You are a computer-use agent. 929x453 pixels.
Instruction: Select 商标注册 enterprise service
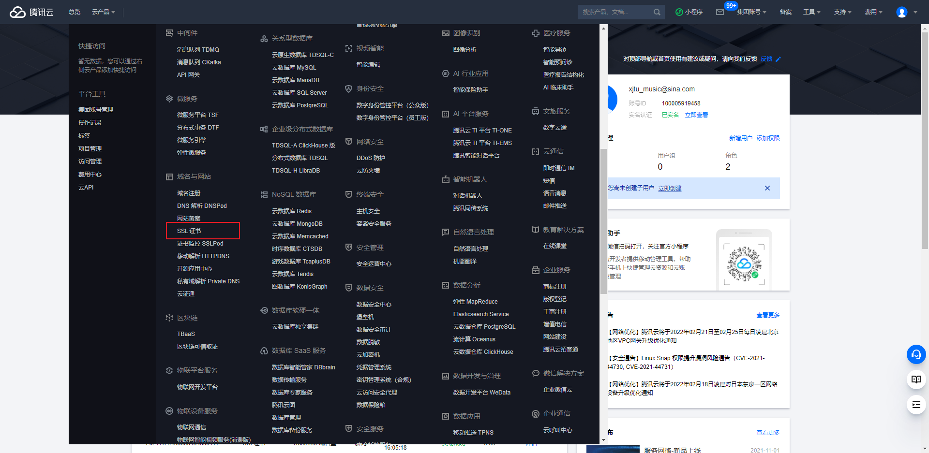pos(554,287)
